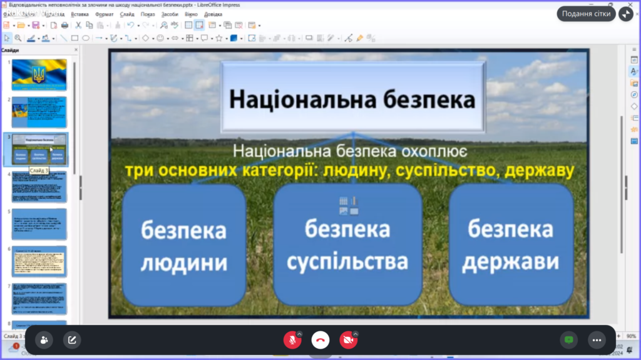641x360 pixels.
Task: Open the Формат menu
Action: click(x=104, y=14)
